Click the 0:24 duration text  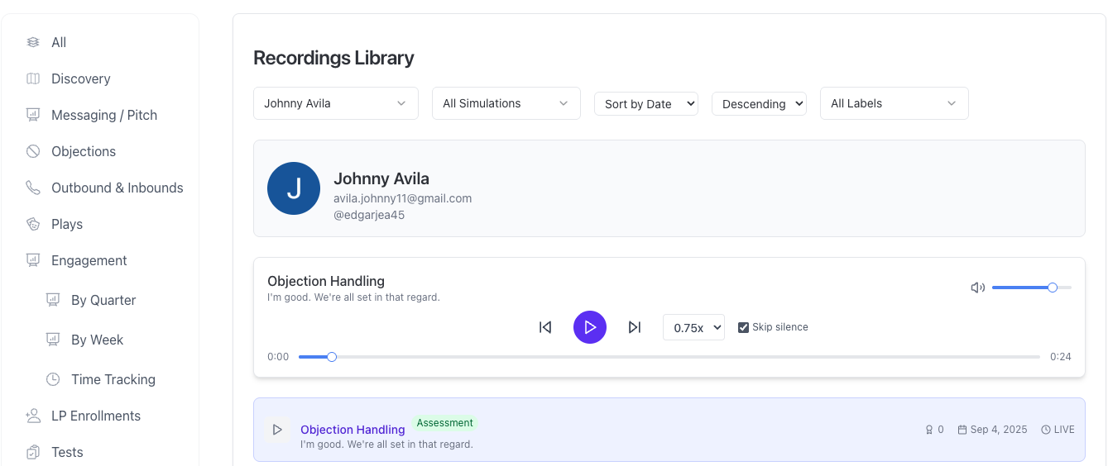tap(1061, 357)
